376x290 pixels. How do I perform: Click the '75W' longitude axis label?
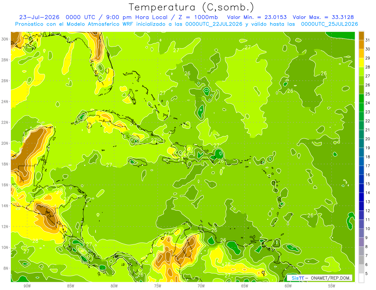coord(158,286)
